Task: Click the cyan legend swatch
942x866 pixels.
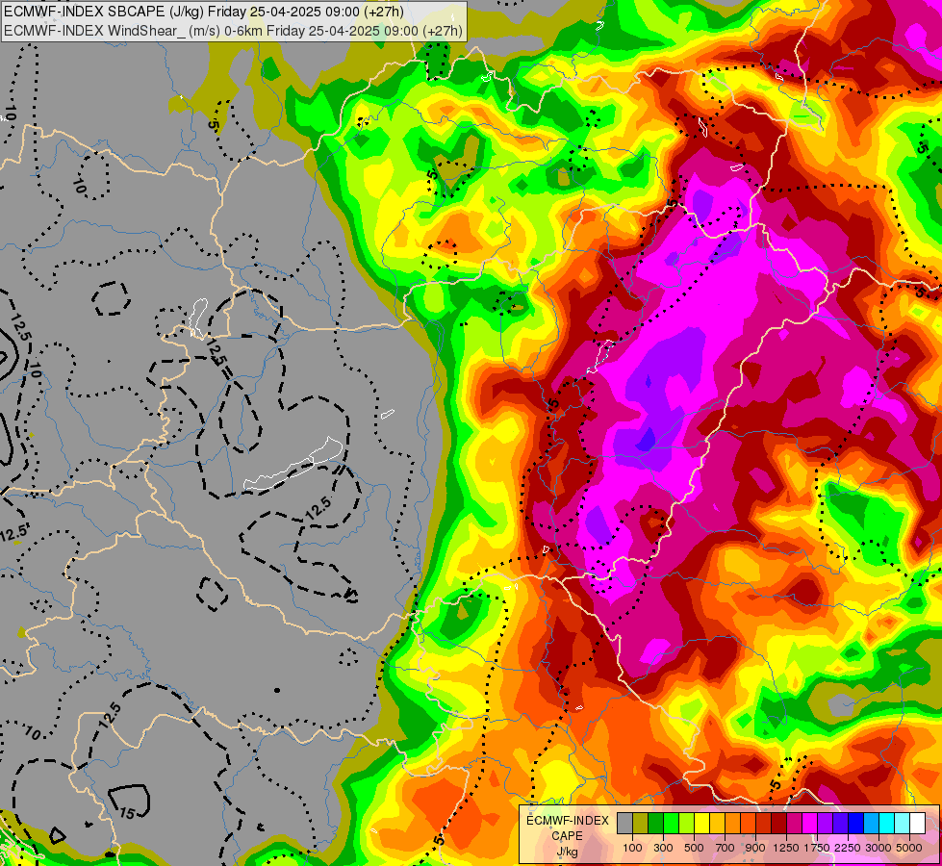Action: pos(887,824)
